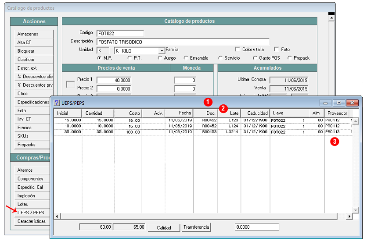Viewport: 367px width, 241px height.
Task: Open the Unidad KILO dropdown
Action: (x=162, y=51)
